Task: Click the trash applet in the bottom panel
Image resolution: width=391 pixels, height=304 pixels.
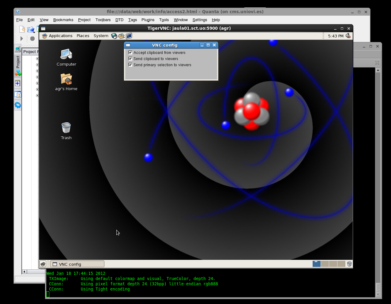Action: (349, 264)
